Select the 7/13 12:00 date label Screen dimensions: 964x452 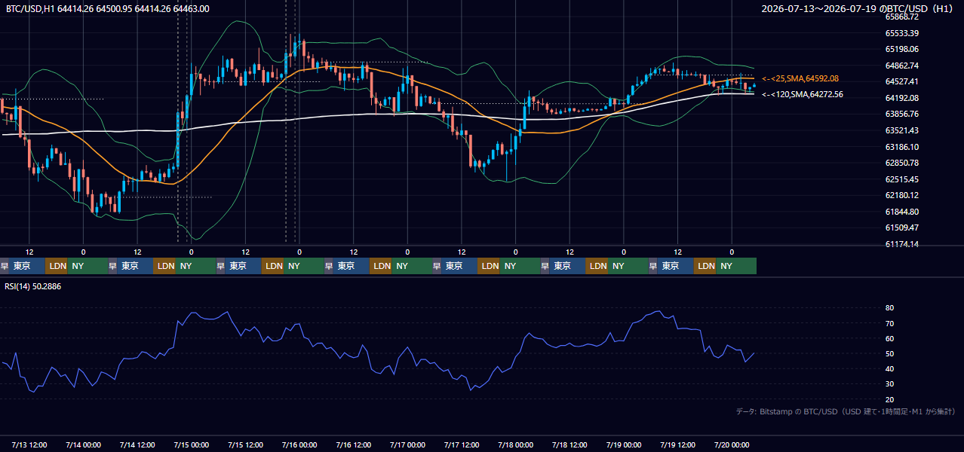tap(29, 444)
